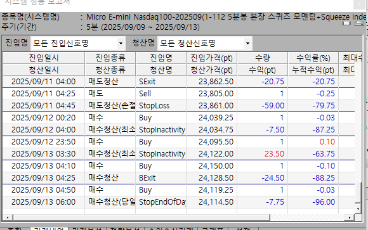Select the SExit row at 2025/09/11 04:00
Screen dimensions: 368x230
(178, 82)
